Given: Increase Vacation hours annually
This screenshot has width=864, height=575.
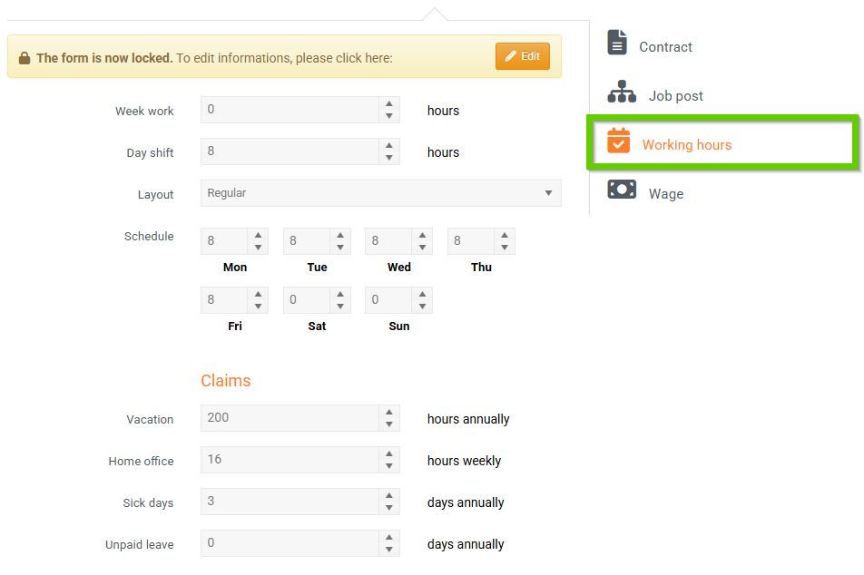Looking at the screenshot, I should [x=389, y=413].
